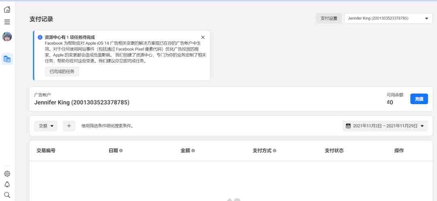The height and width of the screenshot is (201, 437).
Task: Click the 支付方式 column header
Action: pyautogui.click(x=262, y=150)
